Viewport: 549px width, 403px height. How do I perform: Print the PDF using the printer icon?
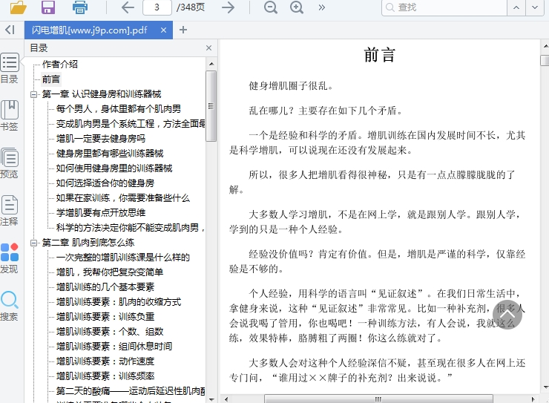80,7
